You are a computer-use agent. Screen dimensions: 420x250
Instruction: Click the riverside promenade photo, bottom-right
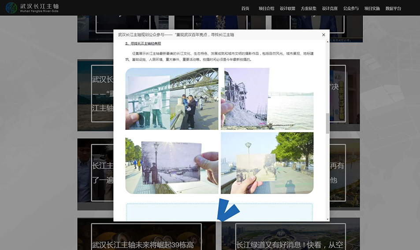[267, 163]
